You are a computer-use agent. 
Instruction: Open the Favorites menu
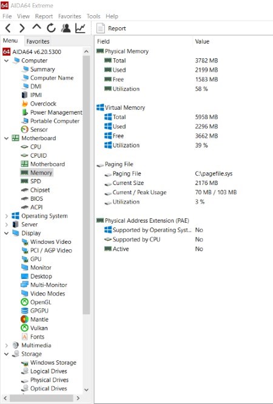(70, 16)
